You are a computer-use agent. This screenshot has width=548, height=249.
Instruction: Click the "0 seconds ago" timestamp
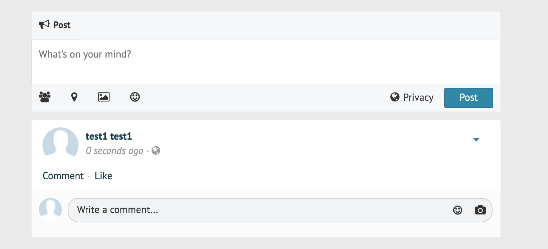tap(114, 151)
